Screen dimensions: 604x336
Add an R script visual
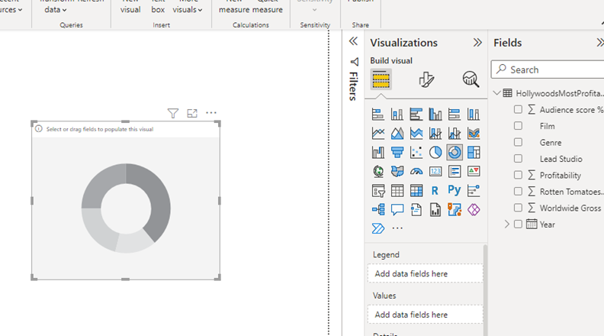point(435,191)
